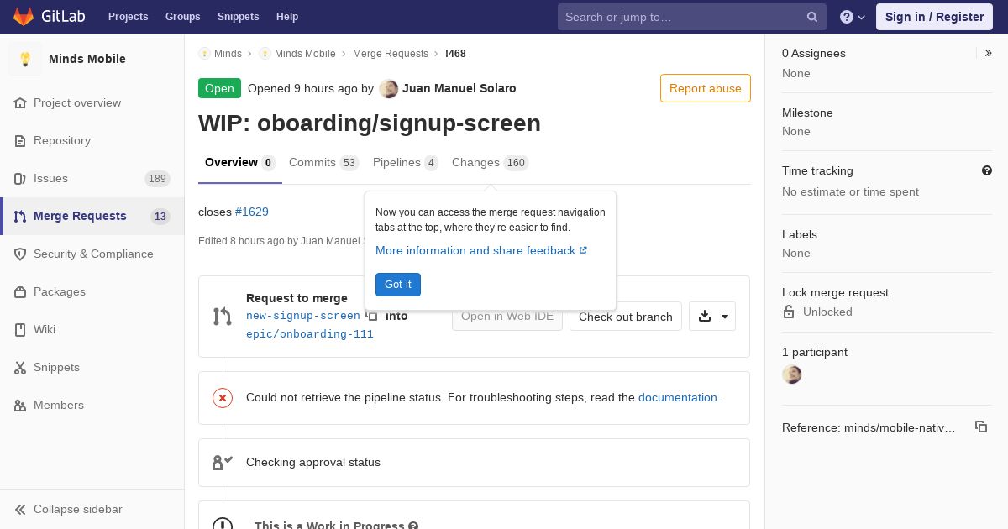The image size is (1008, 529).
Task: Click the Snippets scissors icon
Action: click(x=20, y=368)
